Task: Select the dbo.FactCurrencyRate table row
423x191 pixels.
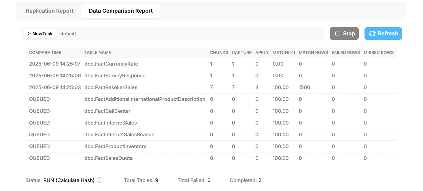Action: (x=211, y=64)
